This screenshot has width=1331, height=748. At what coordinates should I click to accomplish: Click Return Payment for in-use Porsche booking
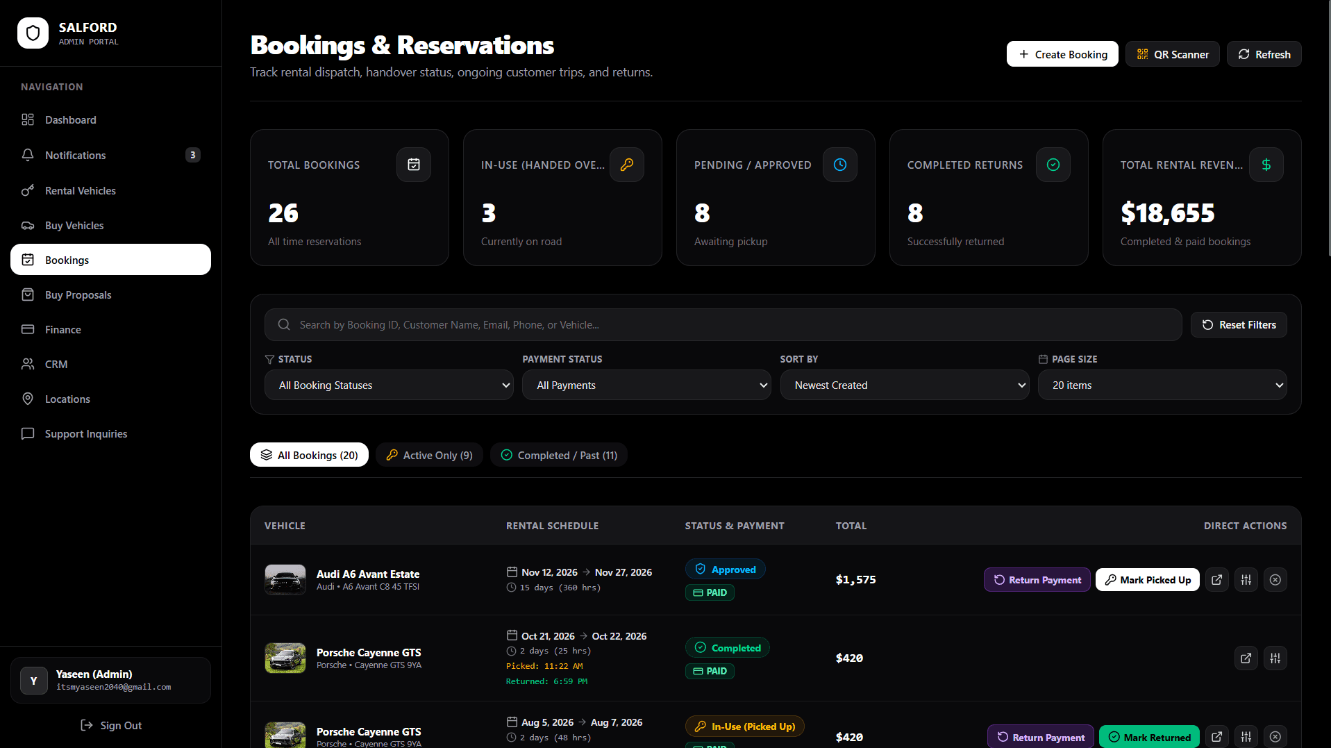tap(1040, 737)
